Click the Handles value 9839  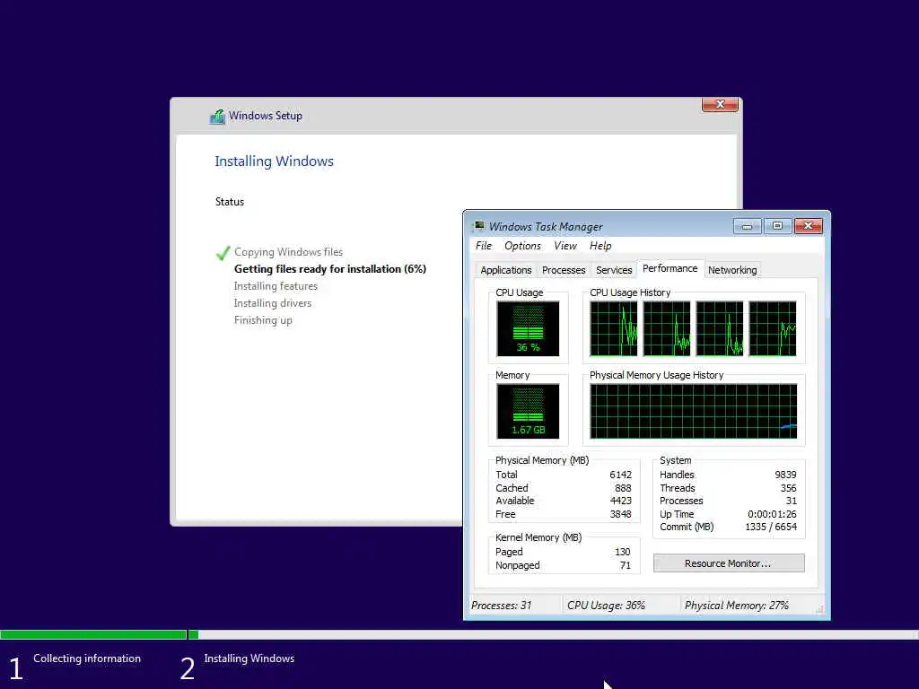[785, 475]
